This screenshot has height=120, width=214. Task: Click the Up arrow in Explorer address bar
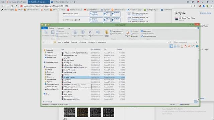(x=52, y=42)
